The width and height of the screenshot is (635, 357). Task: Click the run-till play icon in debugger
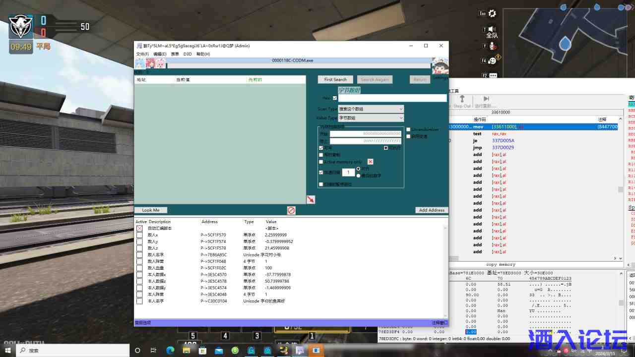(x=486, y=99)
